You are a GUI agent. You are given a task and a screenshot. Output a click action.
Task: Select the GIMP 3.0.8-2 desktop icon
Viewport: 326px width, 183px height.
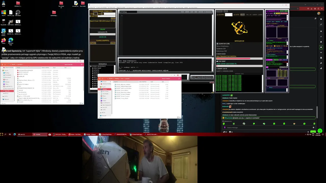11,22
